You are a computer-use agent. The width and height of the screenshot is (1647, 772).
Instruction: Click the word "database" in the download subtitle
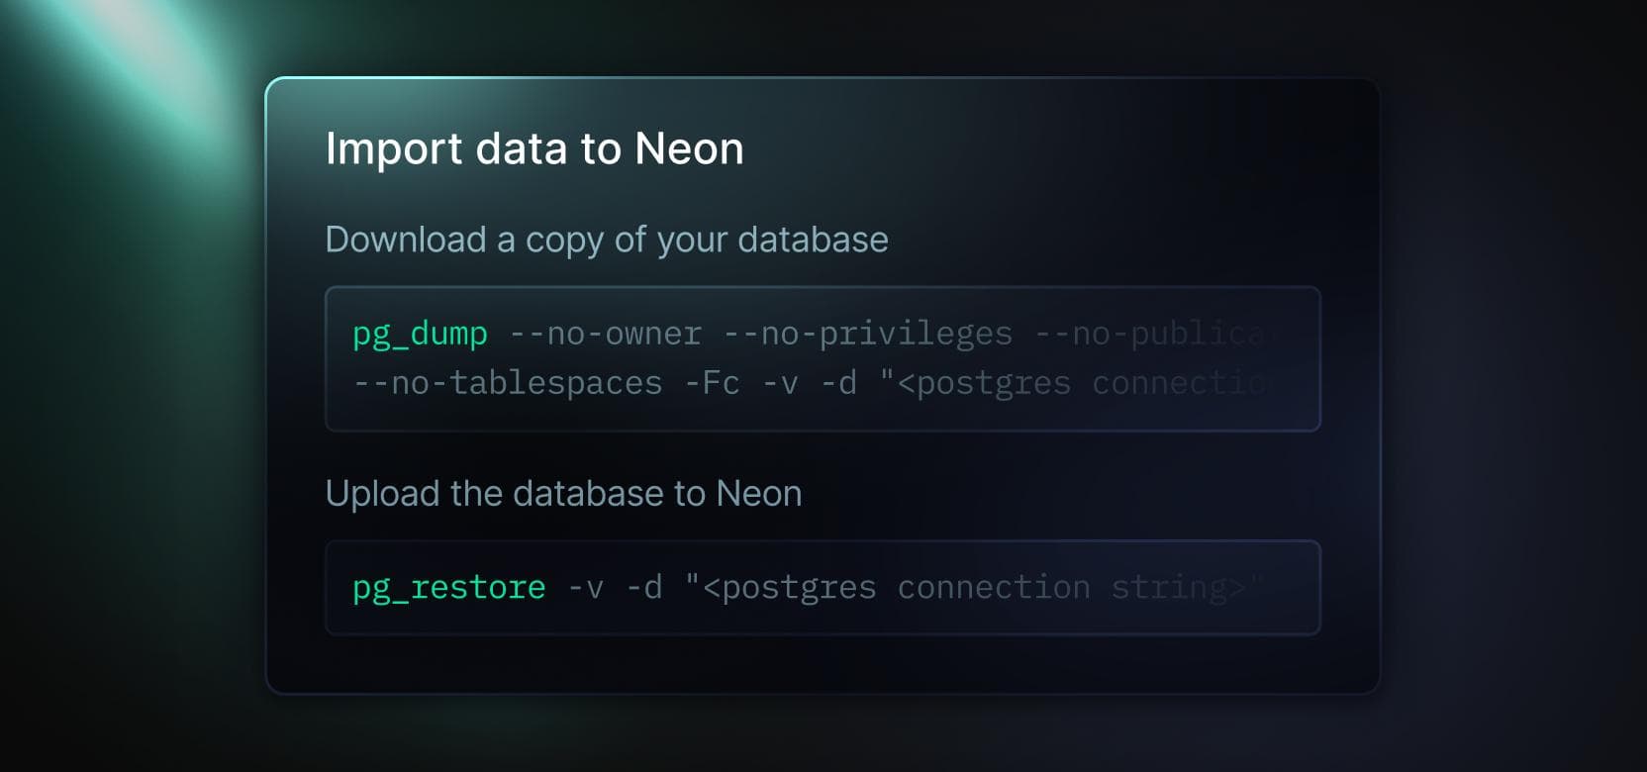[813, 240]
